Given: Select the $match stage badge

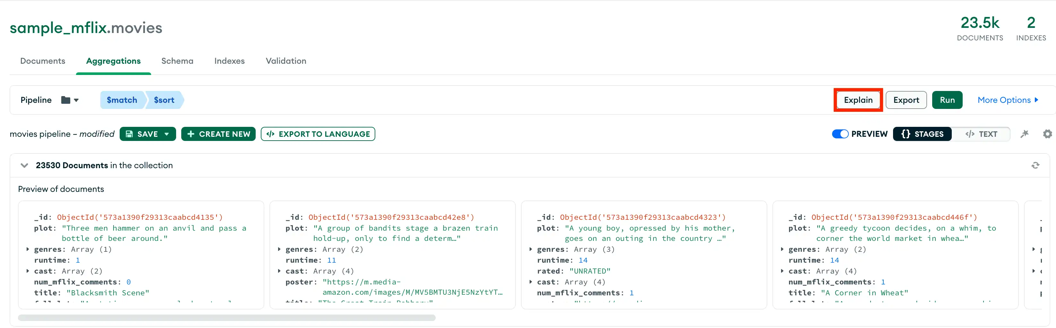Looking at the screenshot, I should pos(122,100).
